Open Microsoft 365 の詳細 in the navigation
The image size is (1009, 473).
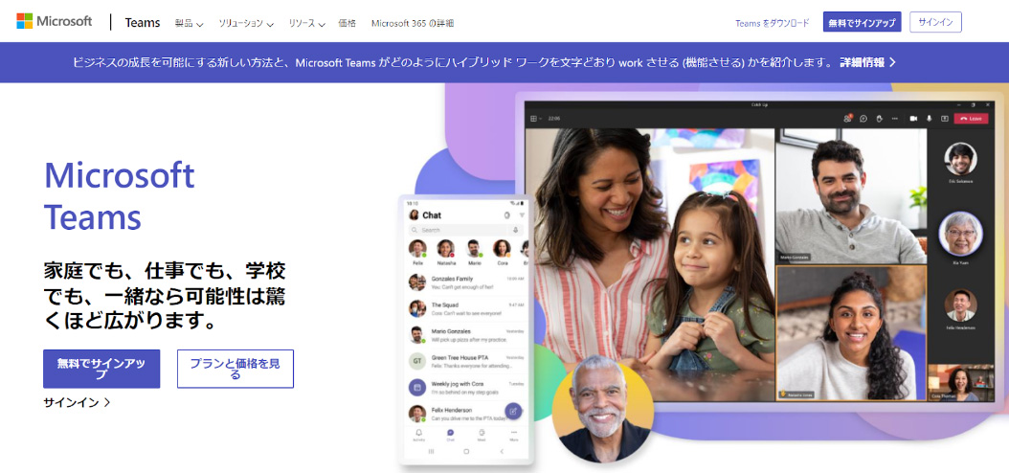pos(413,23)
